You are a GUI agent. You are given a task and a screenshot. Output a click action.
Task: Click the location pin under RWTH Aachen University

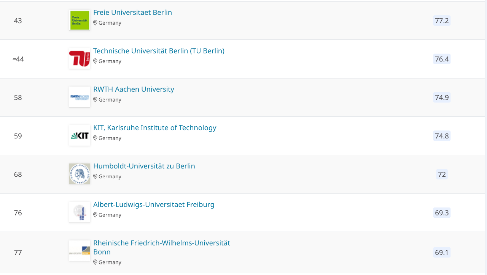[95, 100]
